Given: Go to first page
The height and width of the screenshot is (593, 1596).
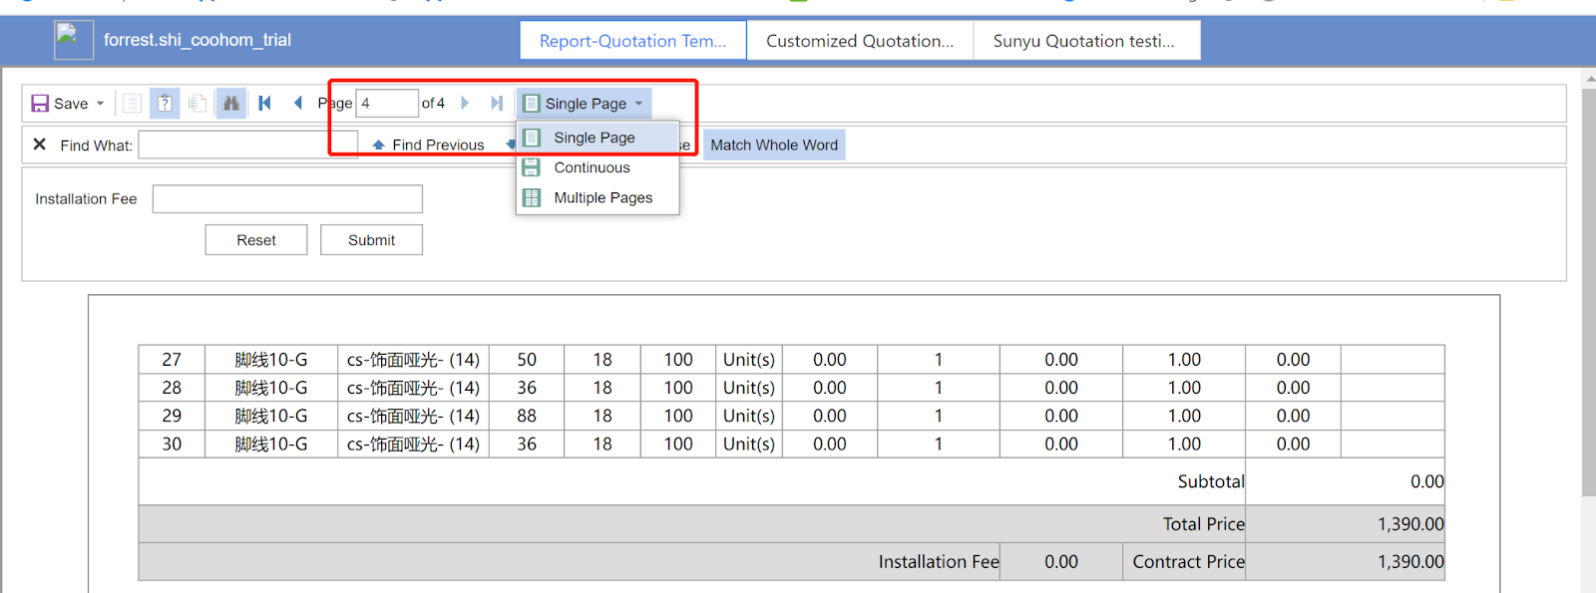Looking at the screenshot, I should [264, 104].
